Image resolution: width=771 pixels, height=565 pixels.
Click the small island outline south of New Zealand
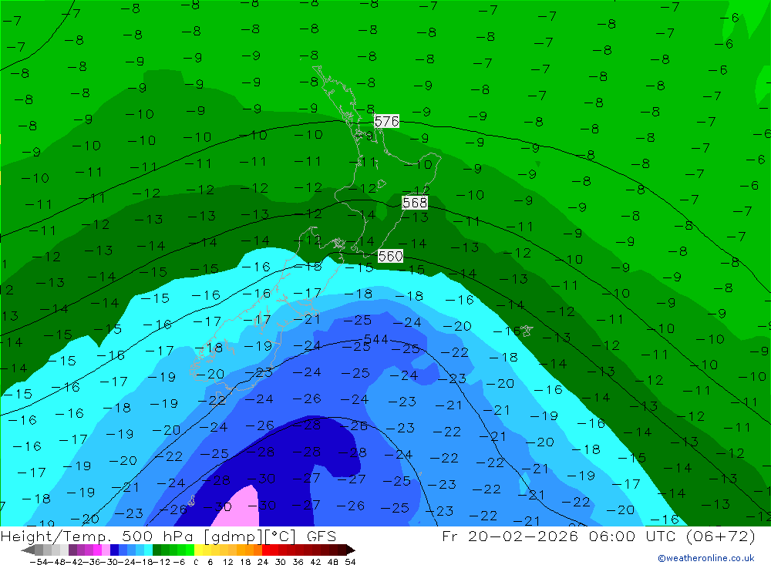[191, 501]
